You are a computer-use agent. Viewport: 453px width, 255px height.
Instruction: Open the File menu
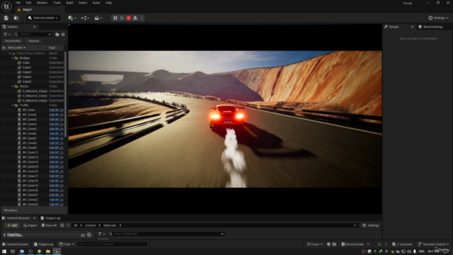[18, 3]
